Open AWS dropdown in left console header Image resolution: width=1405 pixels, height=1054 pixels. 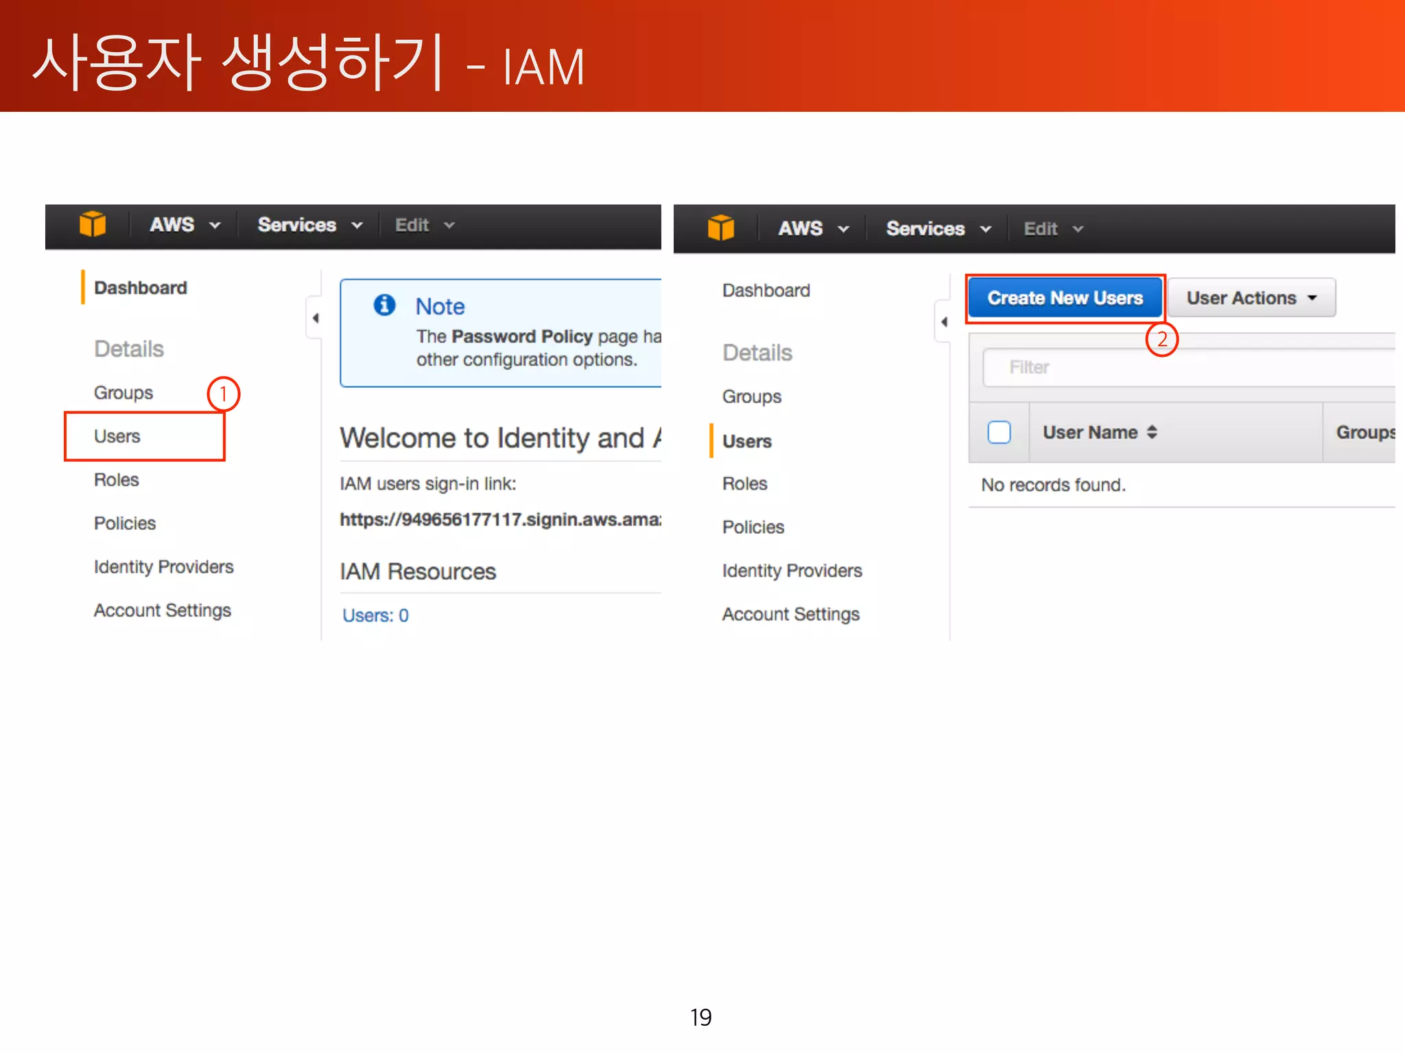(185, 225)
